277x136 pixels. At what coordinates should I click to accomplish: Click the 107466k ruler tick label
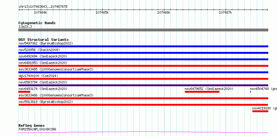[x=164, y=12]
